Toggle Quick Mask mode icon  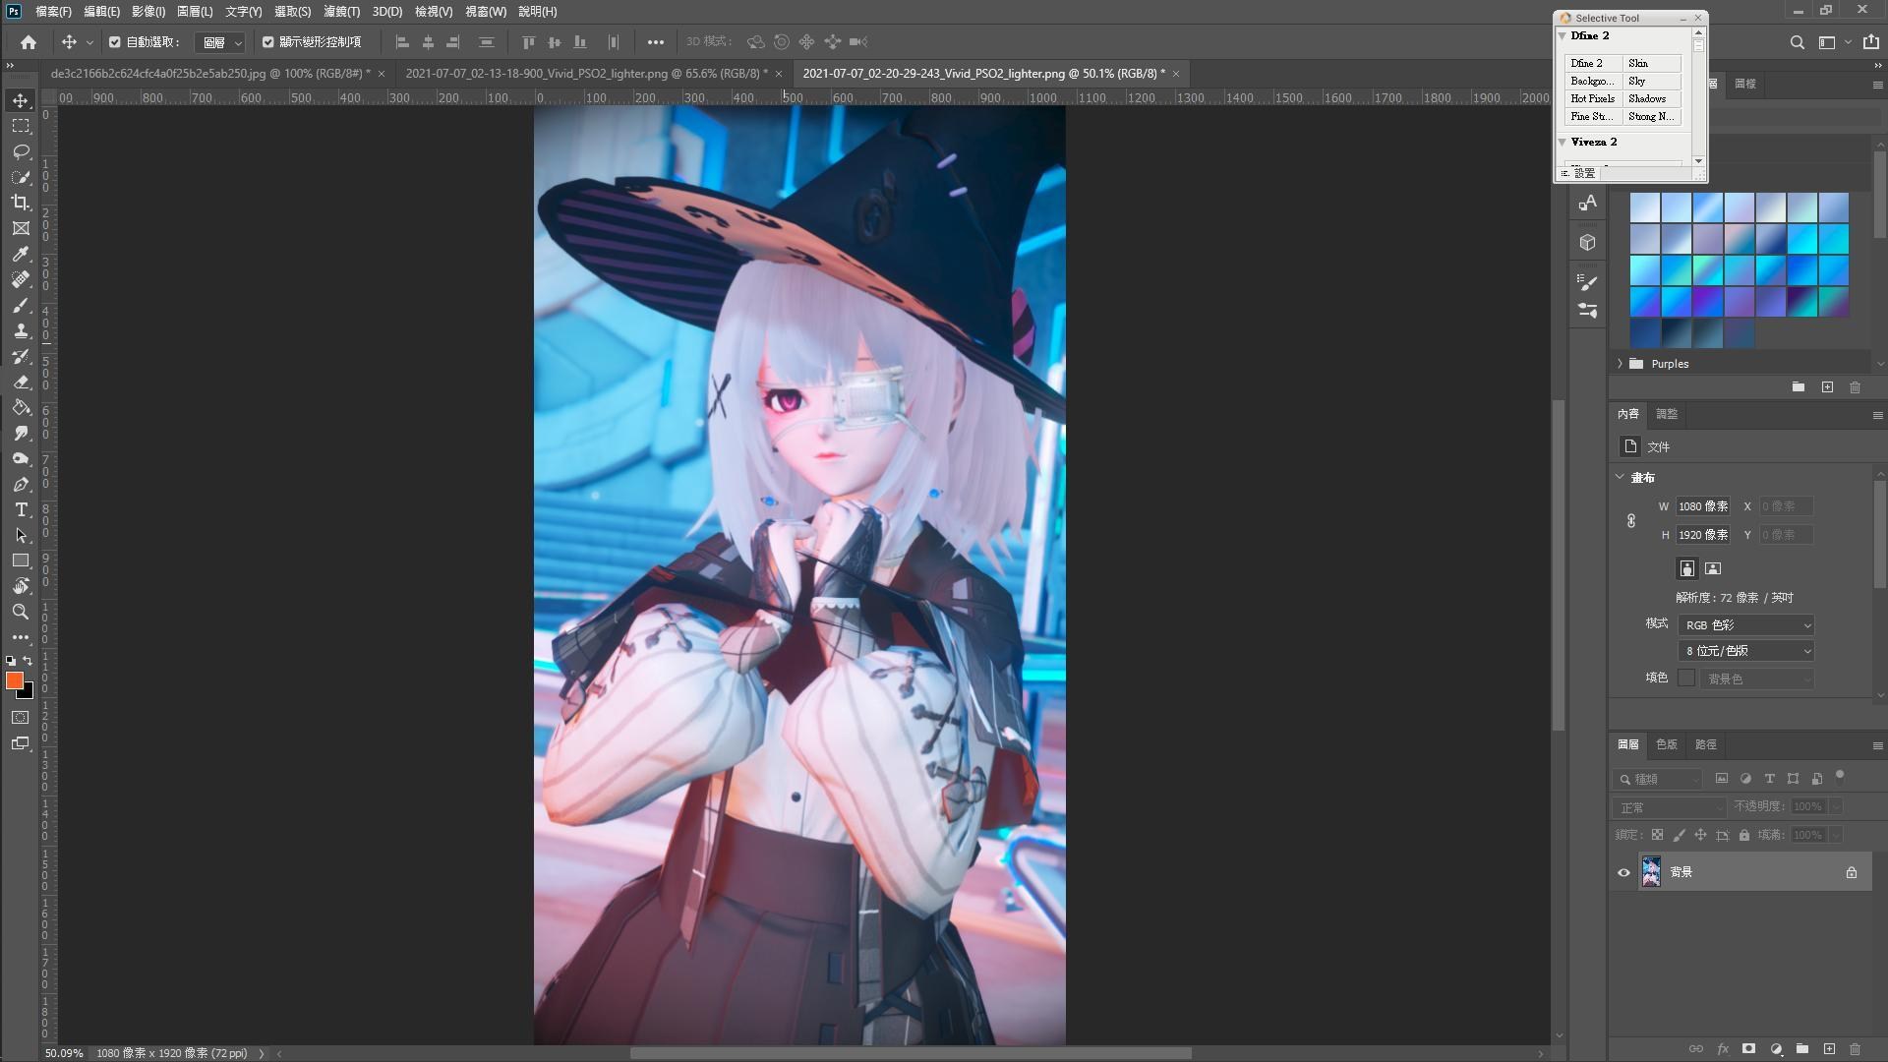(21, 718)
